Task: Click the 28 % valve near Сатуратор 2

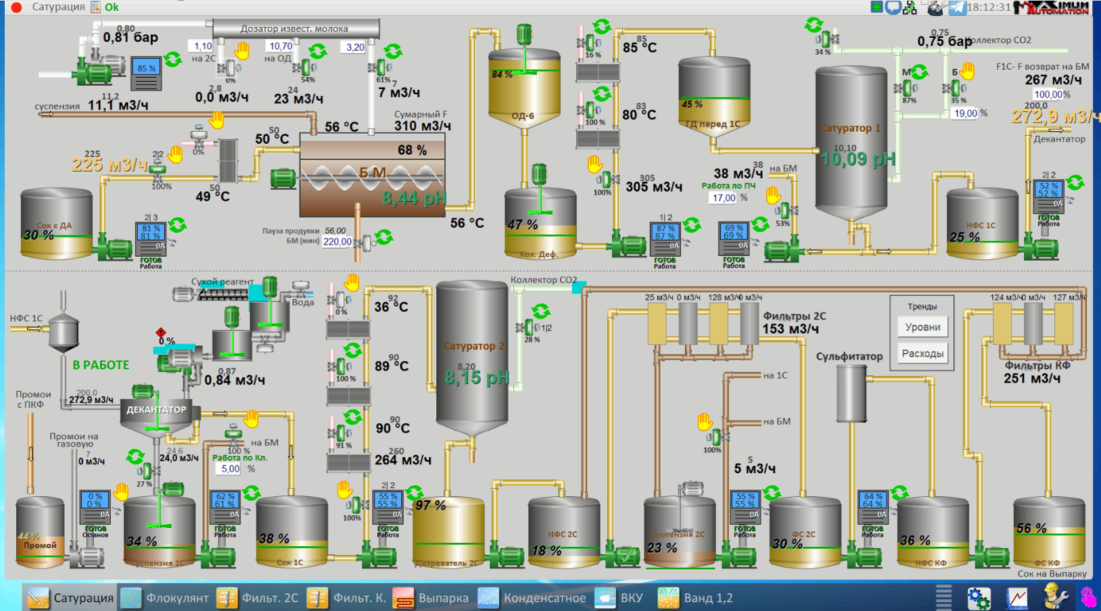Action: pos(528,328)
